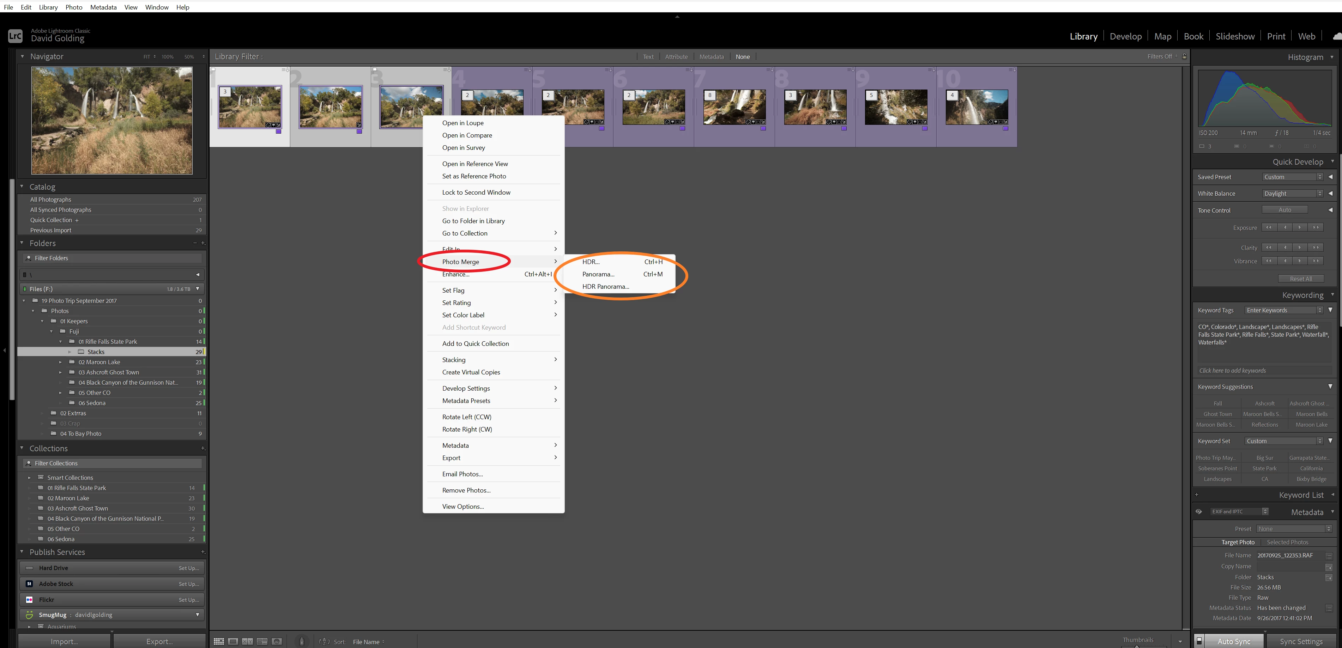Collapse the Histogram panel
The height and width of the screenshot is (648, 1342).
coord(1332,57)
